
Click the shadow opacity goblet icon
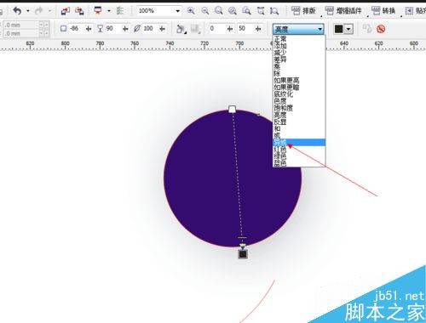click(100, 28)
